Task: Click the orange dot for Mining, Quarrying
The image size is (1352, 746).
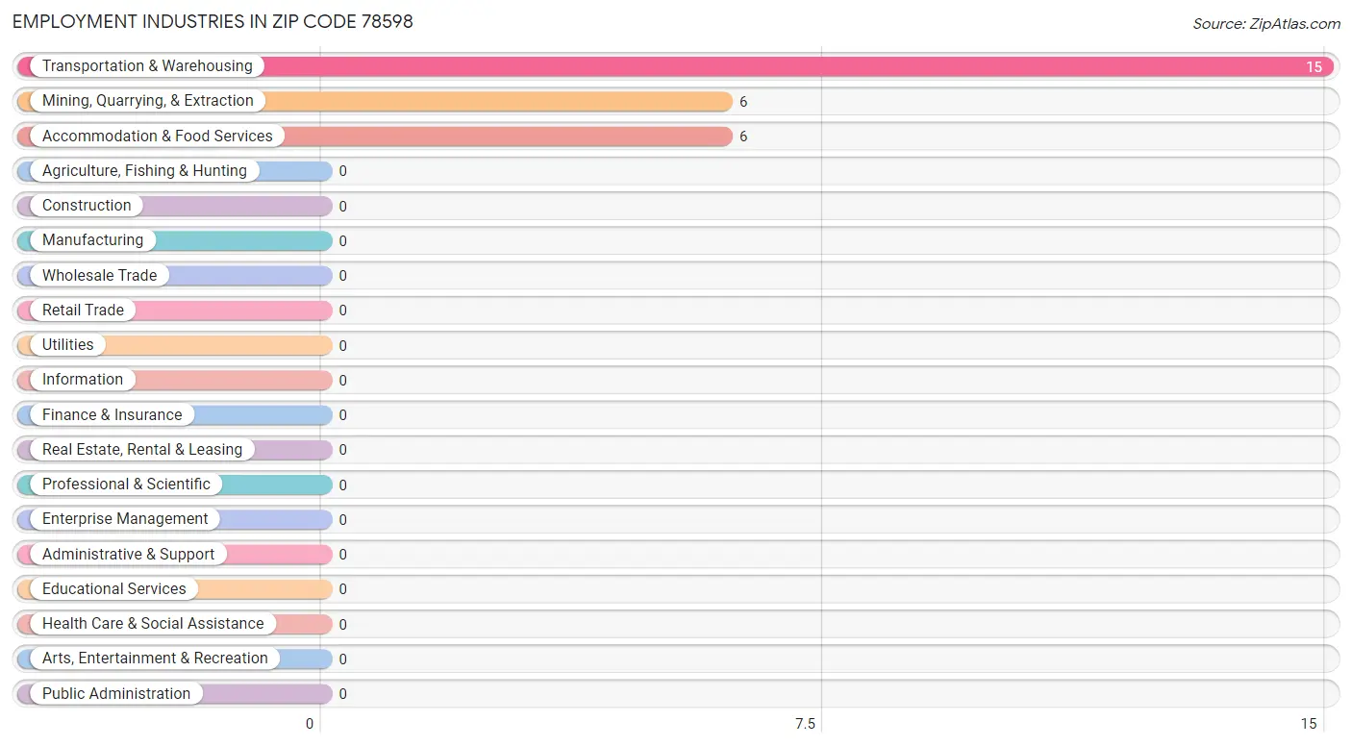Action: click(26, 101)
